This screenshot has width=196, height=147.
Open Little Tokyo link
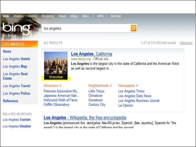coord(96,91)
